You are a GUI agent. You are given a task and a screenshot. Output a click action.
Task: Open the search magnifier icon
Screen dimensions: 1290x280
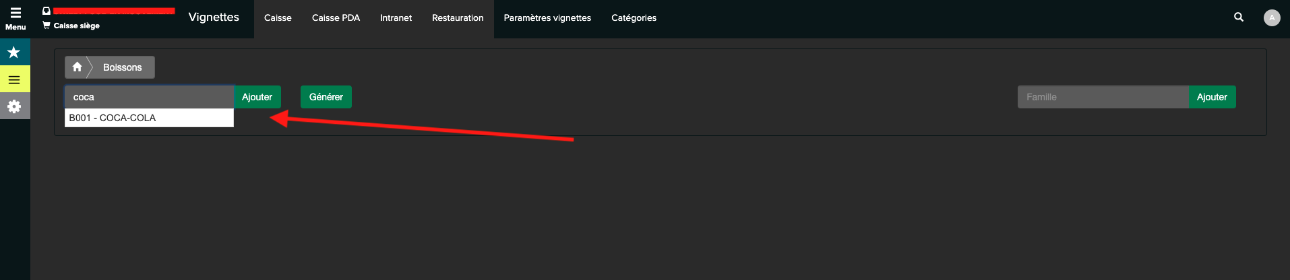pos(1239,17)
